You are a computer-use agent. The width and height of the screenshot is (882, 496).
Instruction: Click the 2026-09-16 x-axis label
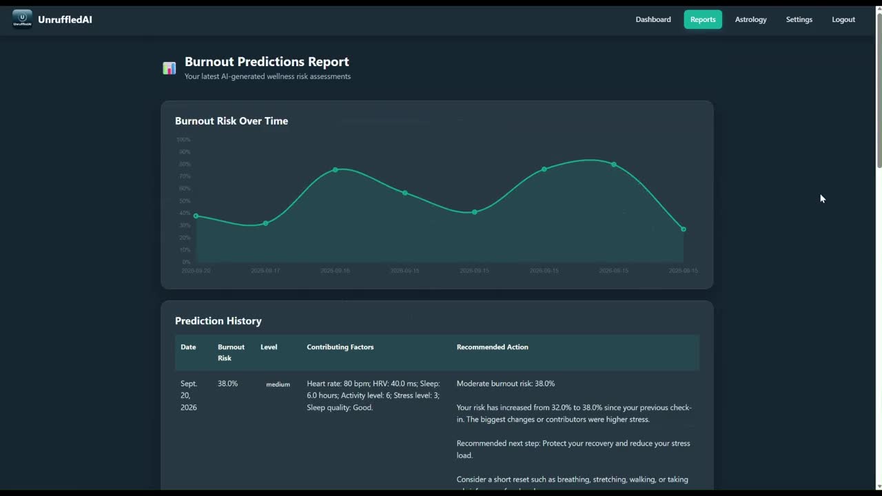click(x=335, y=271)
